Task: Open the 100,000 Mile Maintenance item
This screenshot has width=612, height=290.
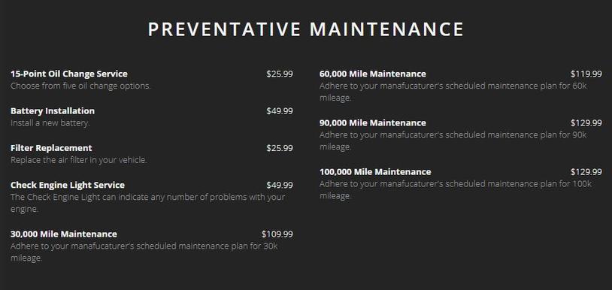Action: click(375, 171)
